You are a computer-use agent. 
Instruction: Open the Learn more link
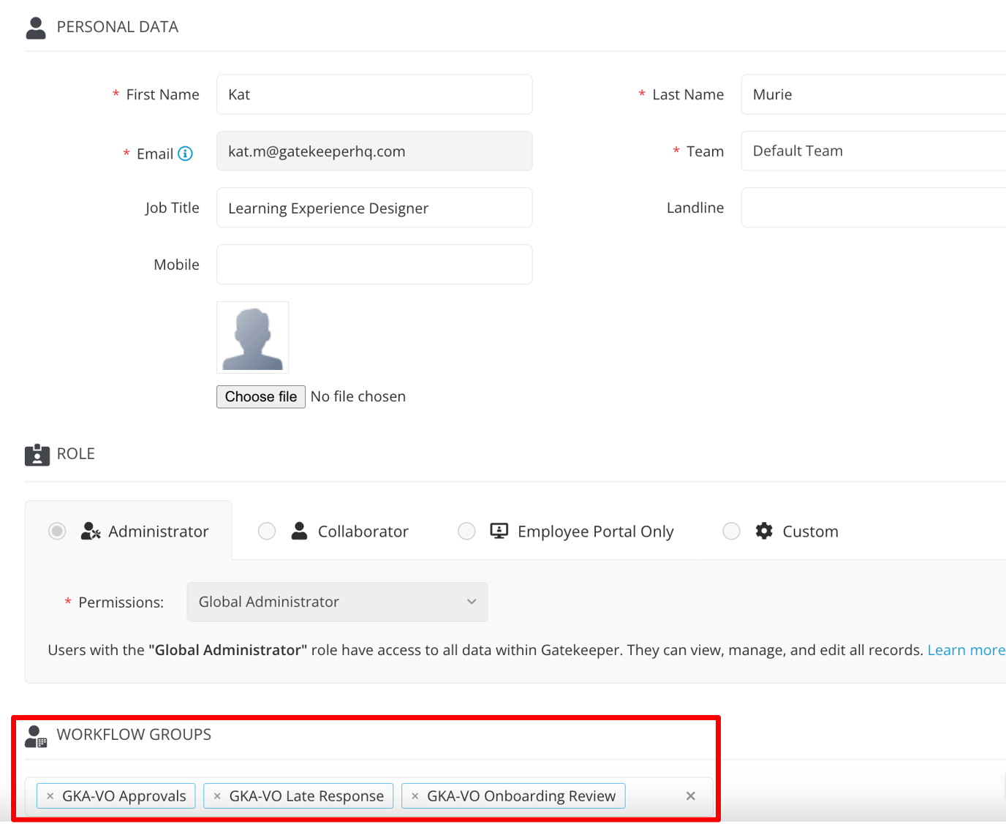tap(966, 649)
